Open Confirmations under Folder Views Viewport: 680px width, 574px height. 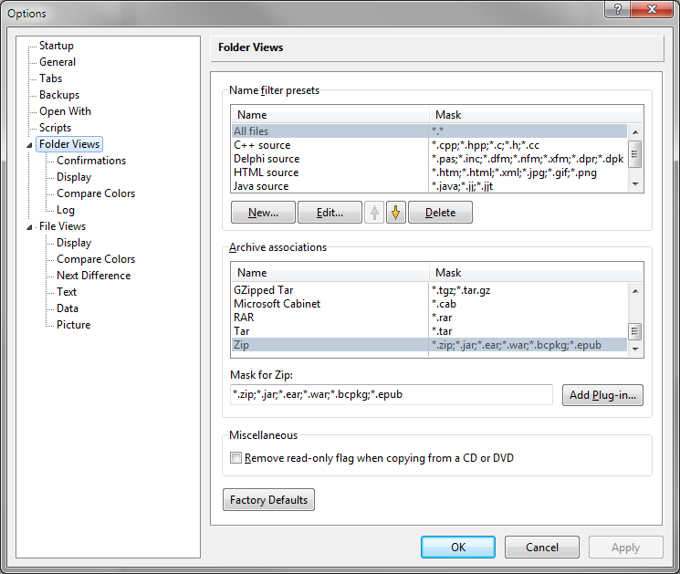91,161
